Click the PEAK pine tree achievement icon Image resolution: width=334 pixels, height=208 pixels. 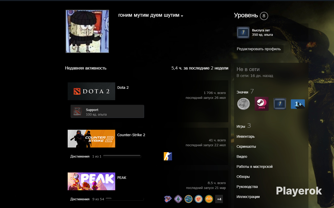(x=178, y=199)
